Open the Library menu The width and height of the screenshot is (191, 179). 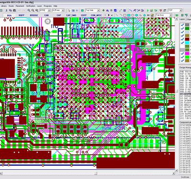point(4,6)
